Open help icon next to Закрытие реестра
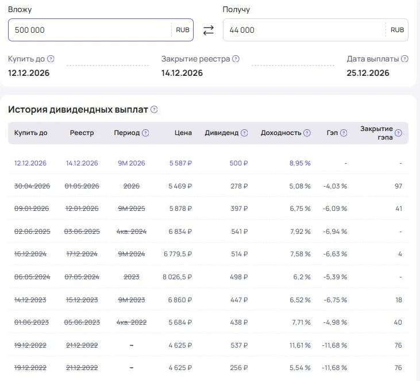Viewport: 420px width, 381px height. click(236, 59)
